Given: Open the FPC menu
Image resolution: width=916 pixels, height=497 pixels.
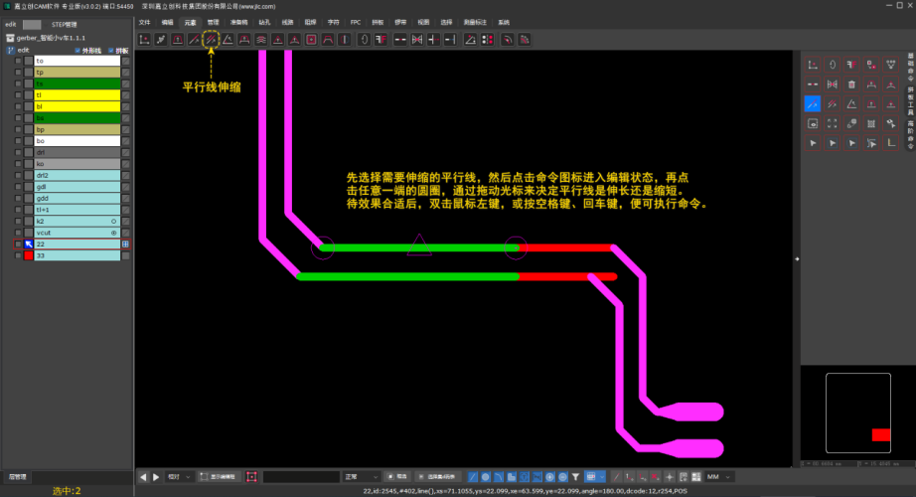Looking at the screenshot, I should tap(356, 22).
